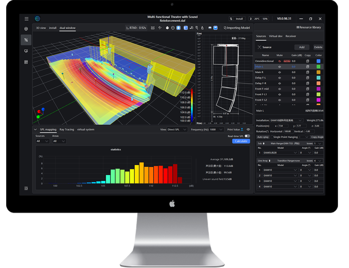Click the person listener icon in toolbar
349x268 pixels.
coord(202,28)
